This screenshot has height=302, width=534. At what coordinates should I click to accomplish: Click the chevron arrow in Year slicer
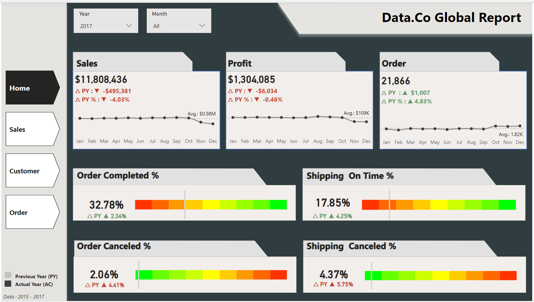click(129, 26)
